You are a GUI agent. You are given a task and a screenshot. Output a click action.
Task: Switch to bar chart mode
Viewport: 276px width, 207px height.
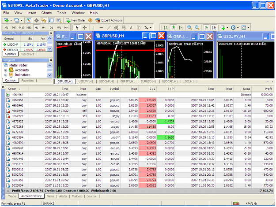coord(166,28)
